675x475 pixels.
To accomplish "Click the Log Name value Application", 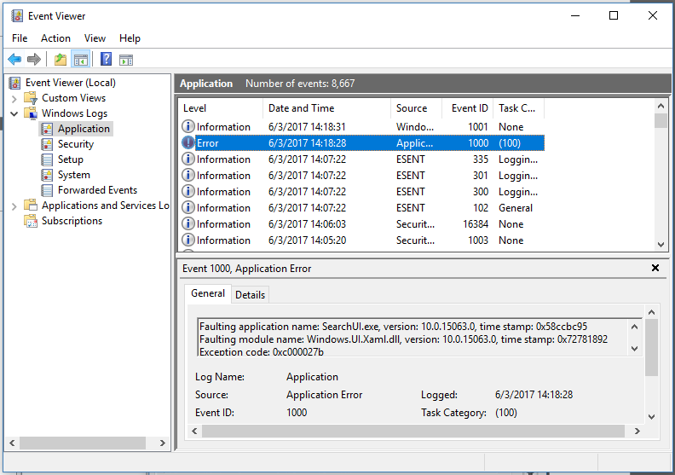I will (x=312, y=377).
